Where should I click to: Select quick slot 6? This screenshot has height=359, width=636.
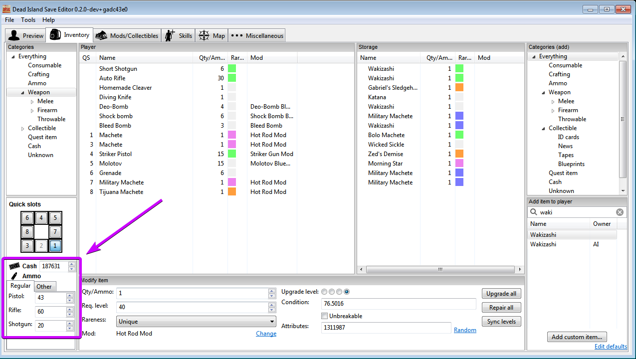coord(27,218)
